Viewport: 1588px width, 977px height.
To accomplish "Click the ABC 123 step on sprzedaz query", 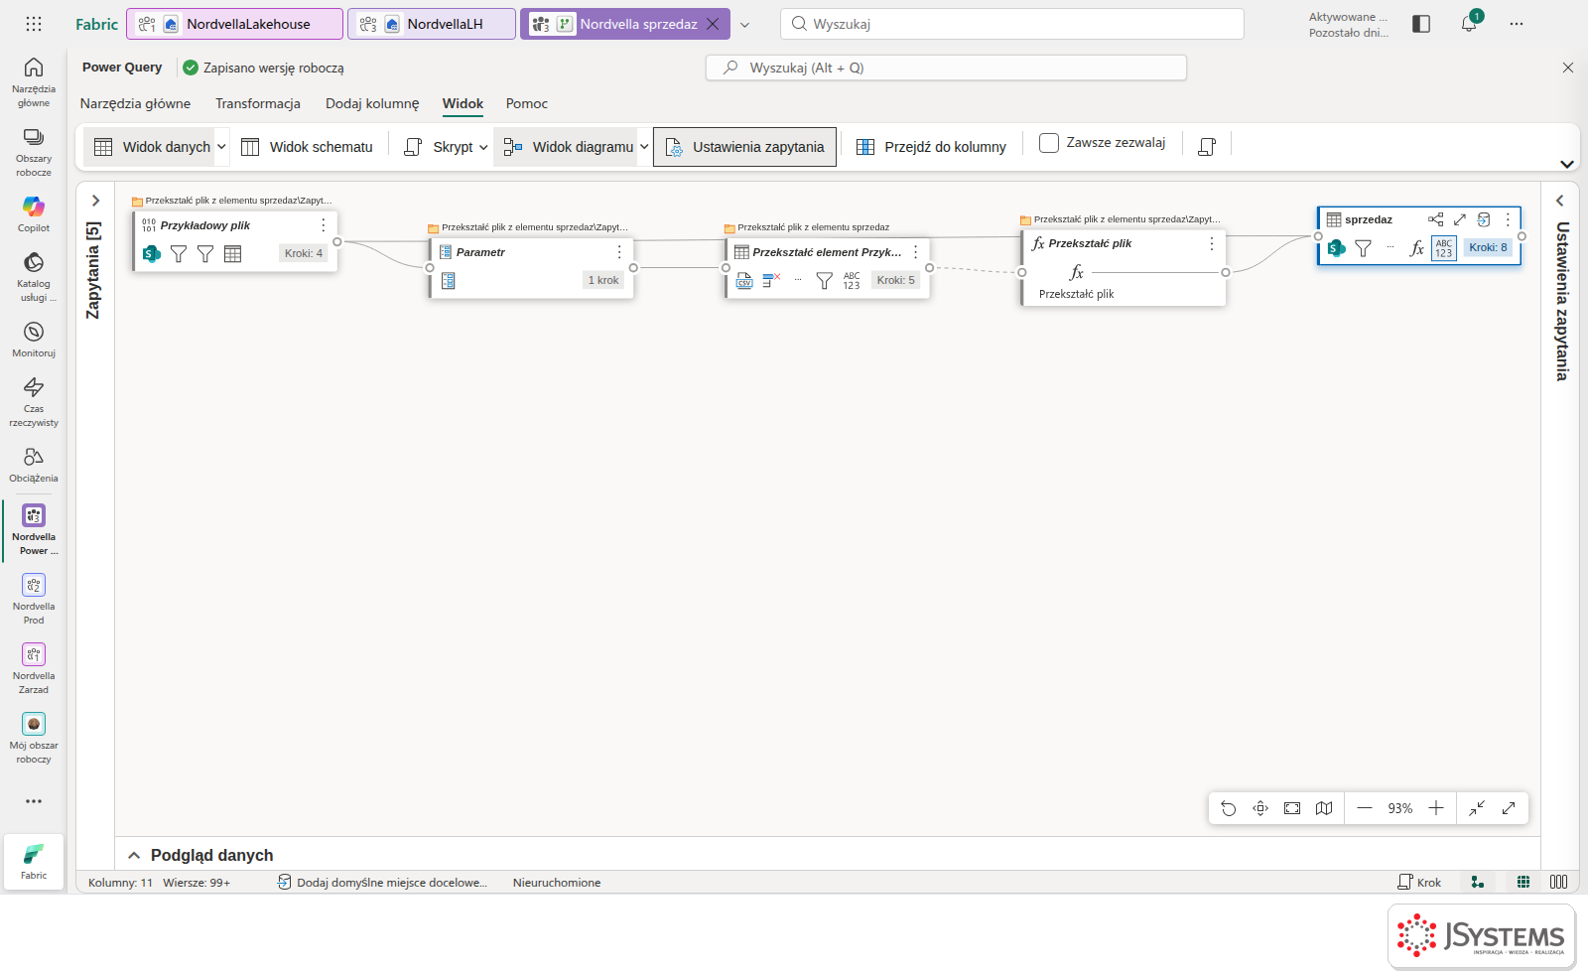I will pyautogui.click(x=1444, y=248).
